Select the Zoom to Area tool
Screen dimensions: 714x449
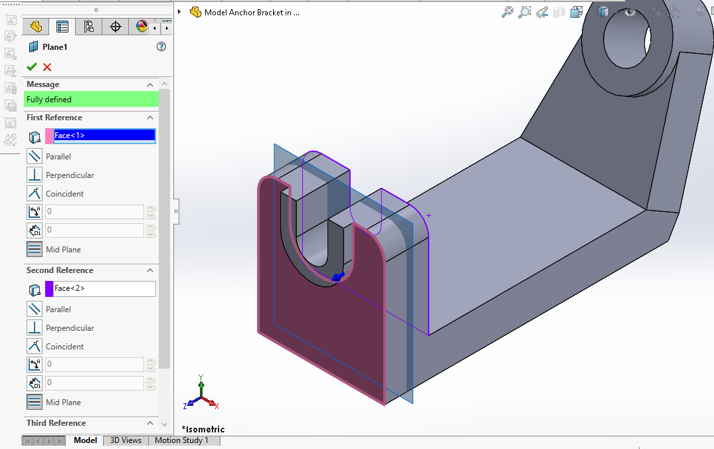click(x=525, y=12)
